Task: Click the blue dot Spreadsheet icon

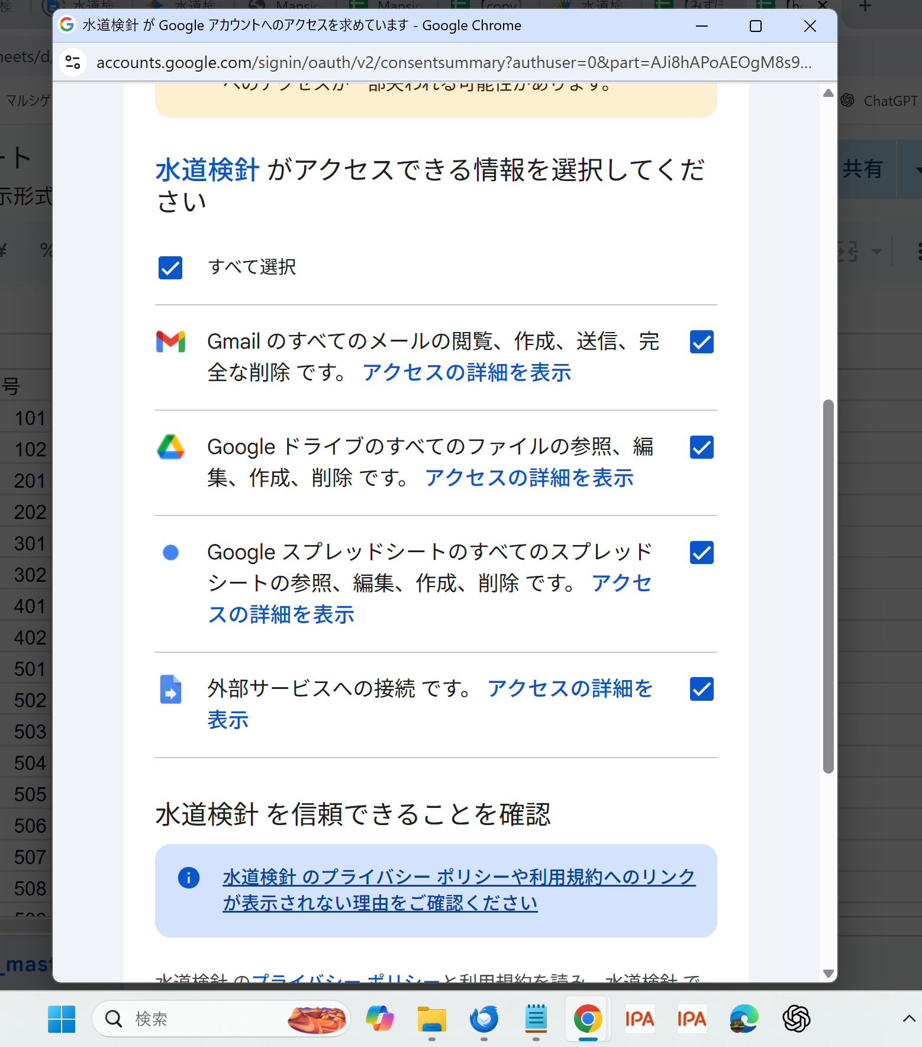Action: pyautogui.click(x=170, y=552)
